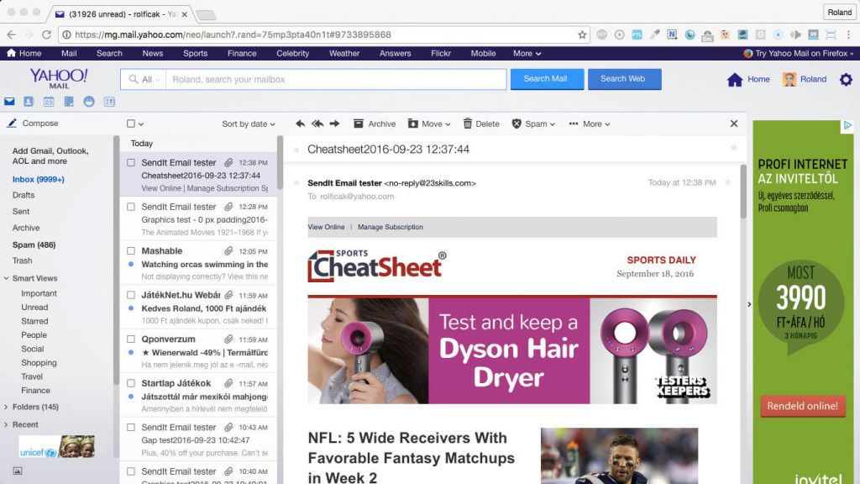Screen dimensions: 860x484
Task: Expand the Spam action dropdown
Action: click(x=535, y=124)
